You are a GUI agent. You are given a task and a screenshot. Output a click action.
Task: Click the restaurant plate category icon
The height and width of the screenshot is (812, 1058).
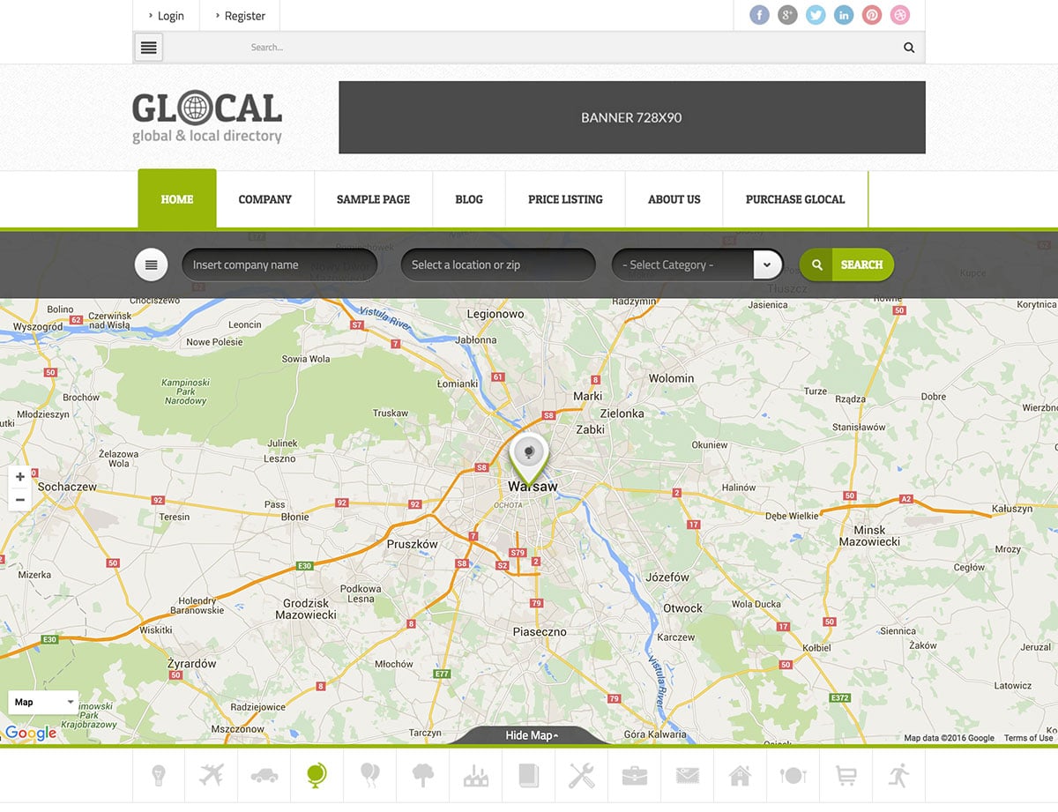793,776
